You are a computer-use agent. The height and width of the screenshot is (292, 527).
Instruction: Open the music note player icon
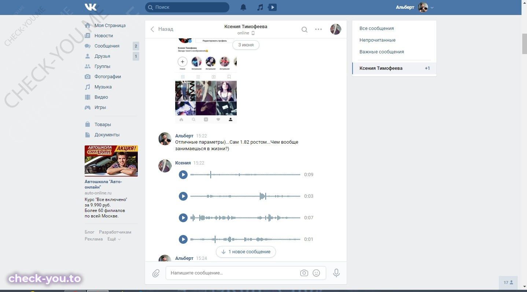260,7
